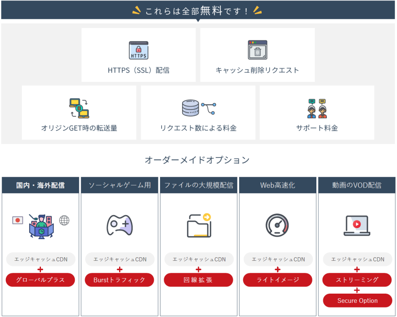
Task: Click plus sign above ストリーミング
Action: 357,269
